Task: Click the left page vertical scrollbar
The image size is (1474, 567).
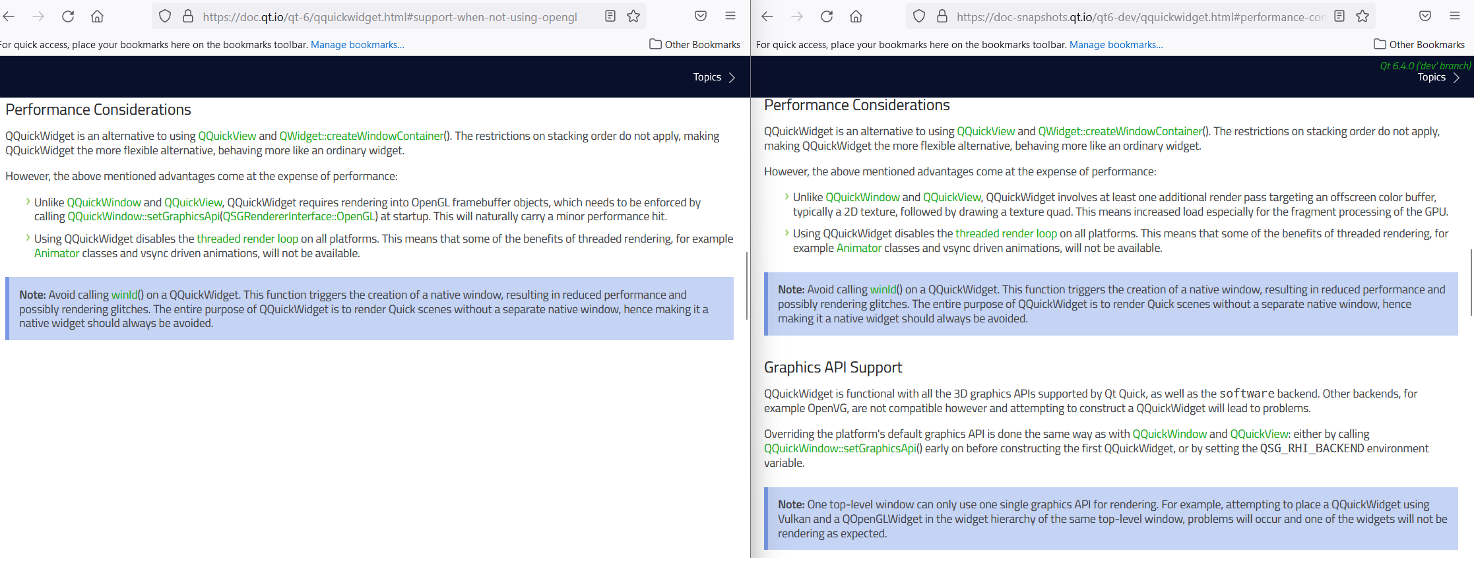Action: (747, 285)
